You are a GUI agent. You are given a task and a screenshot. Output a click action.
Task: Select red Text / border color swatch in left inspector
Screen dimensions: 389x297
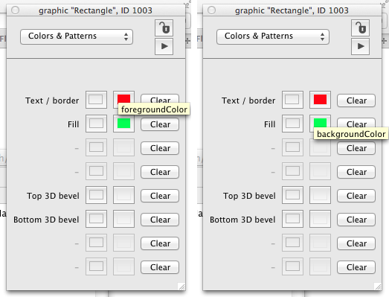tap(123, 100)
